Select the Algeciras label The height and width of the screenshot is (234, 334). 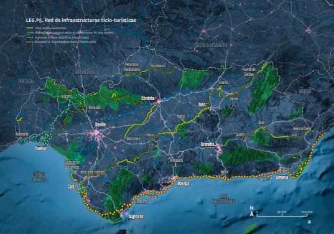136,217
